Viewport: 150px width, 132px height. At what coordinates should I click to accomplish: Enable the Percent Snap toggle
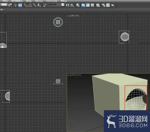pyautogui.click(x=35, y=5)
